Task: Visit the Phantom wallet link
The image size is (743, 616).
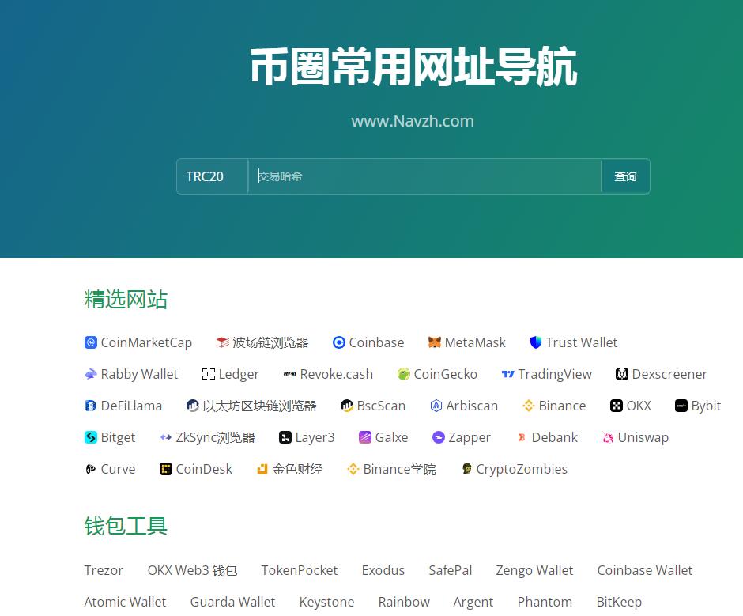Action: click(x=545, y=602)
